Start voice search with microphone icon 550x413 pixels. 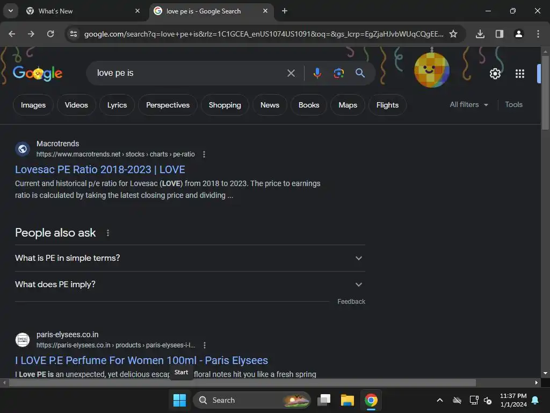pos(317,73)
